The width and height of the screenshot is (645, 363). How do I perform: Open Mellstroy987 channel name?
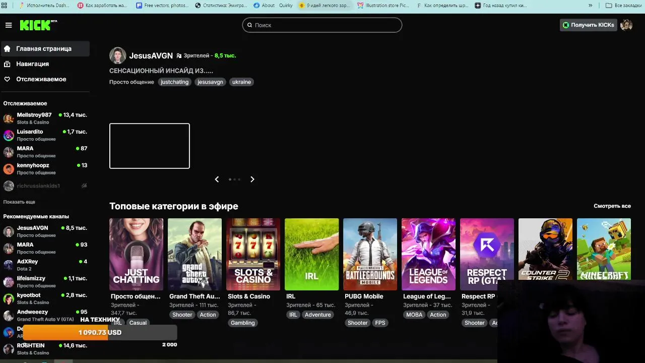(34, 115)
